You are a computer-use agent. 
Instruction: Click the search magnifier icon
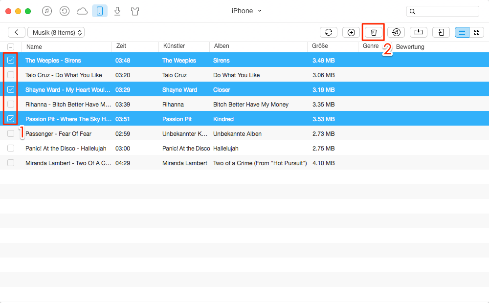[413, 12]
